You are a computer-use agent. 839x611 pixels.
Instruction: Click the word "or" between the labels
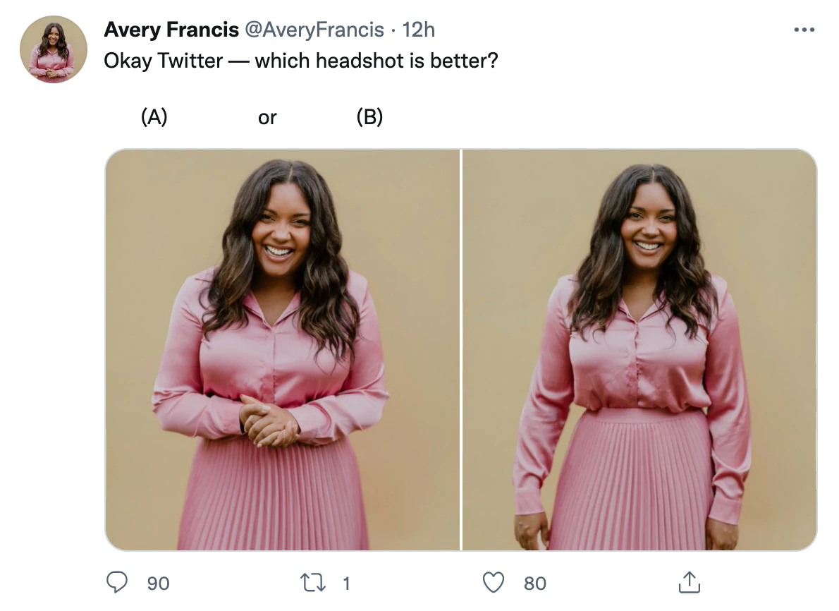[267, 118]
